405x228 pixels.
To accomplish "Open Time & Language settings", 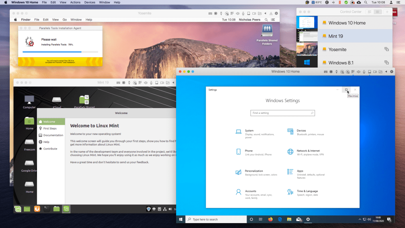I will 303,193.
